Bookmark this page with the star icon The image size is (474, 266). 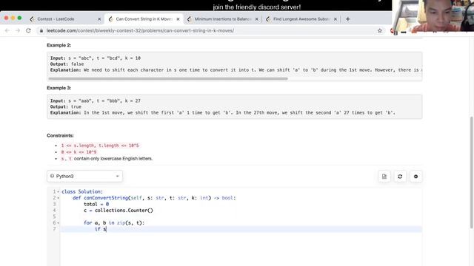point(380,30)
